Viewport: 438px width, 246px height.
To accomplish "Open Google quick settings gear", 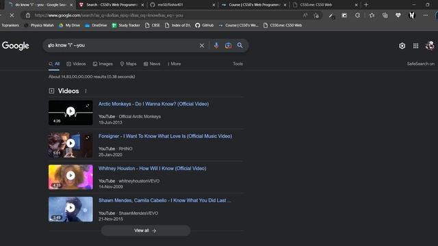I will (402, 46).
